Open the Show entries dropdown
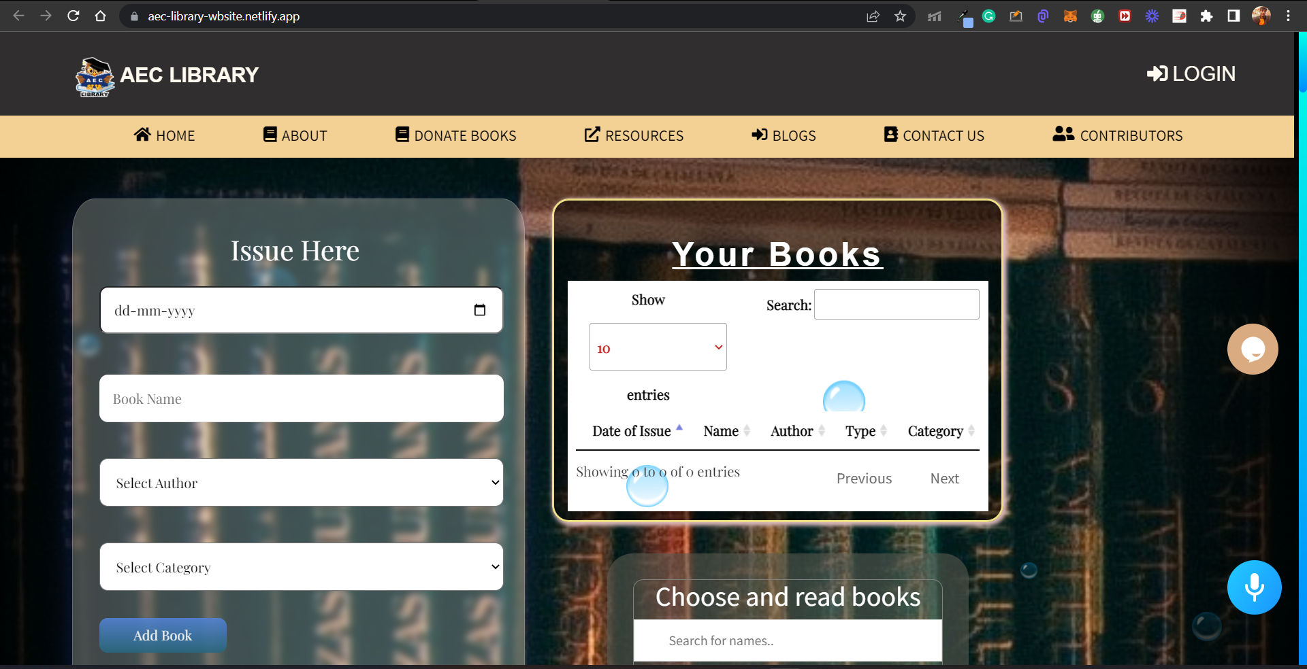Viewport: 1307px width, 669px height. (x=657, y=347)
